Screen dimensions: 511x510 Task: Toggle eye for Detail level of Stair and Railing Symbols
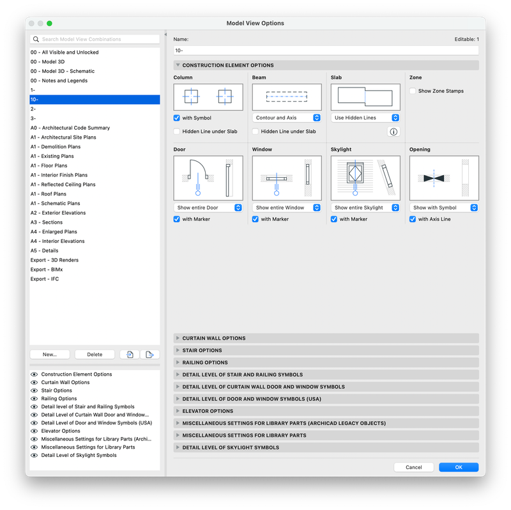[x=34, y=406]
